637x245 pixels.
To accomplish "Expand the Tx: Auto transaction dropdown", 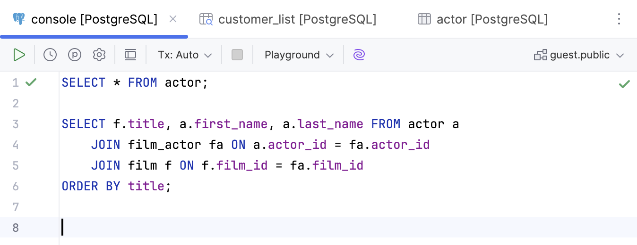I will (x=185, y=55).
